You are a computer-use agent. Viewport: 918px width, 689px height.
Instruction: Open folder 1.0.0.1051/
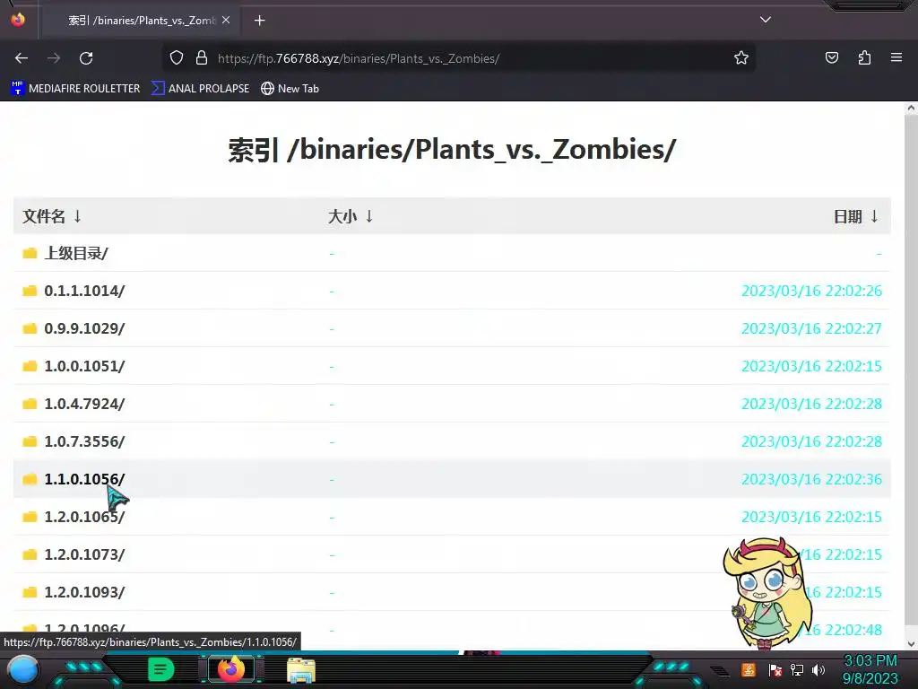[x=84, y=366]
